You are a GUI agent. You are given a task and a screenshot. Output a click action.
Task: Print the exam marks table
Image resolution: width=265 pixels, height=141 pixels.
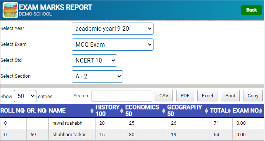tap(230, 96)
